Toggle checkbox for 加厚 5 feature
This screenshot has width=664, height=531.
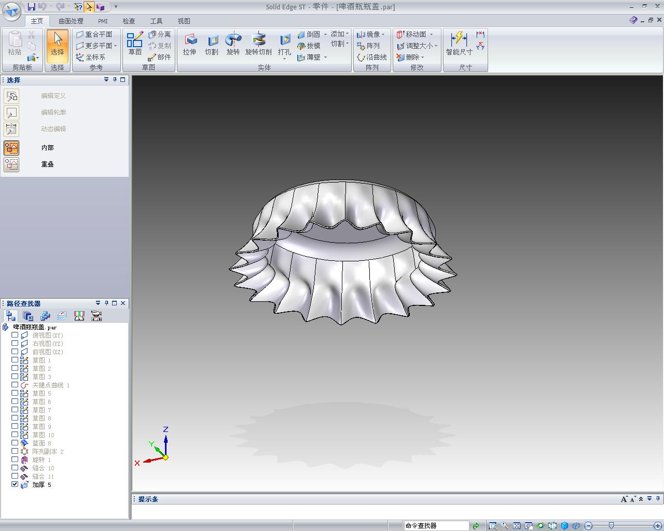[15, 484]
